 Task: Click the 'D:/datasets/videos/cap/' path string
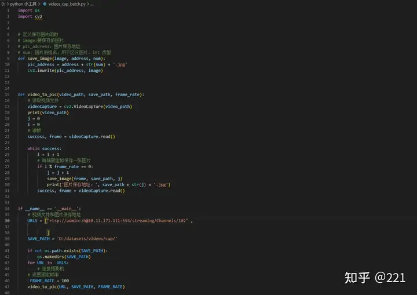tap(87, 239)
